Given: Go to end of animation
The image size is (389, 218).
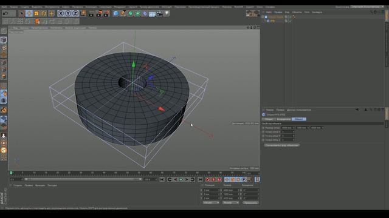Looking at the screenshot, I should (200, 179).
